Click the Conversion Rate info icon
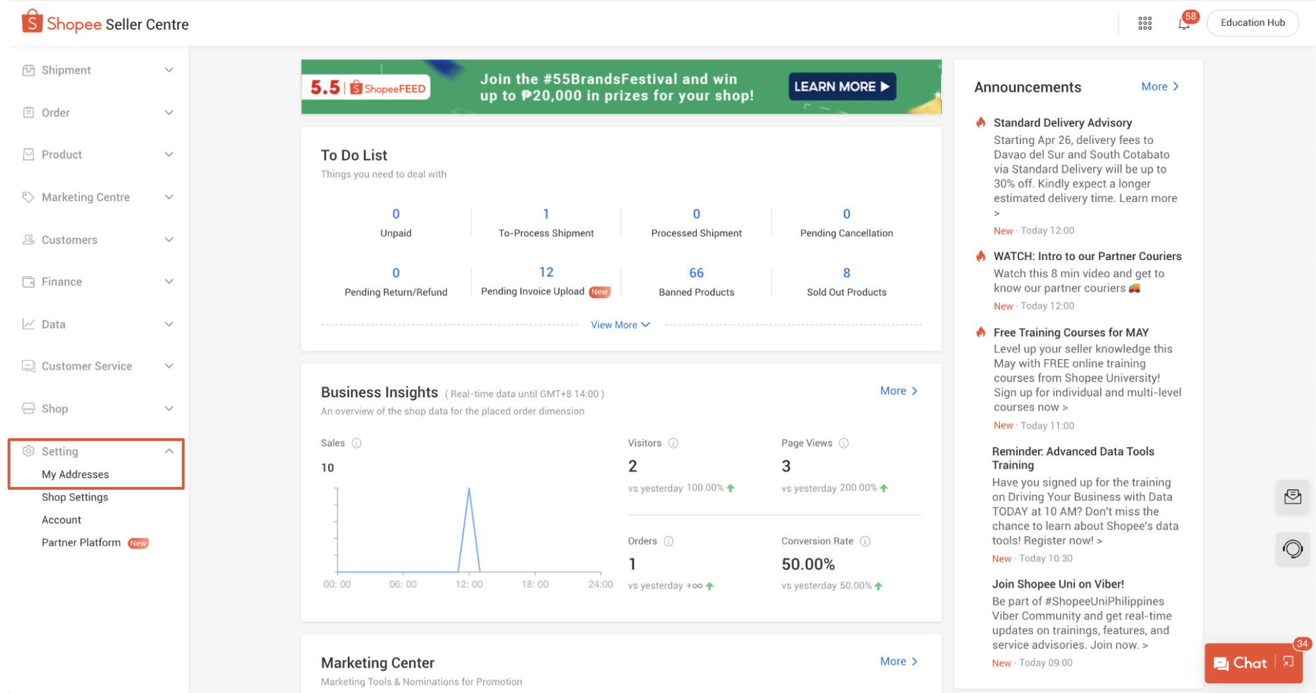Image resolution: width=1316 pixels, height=693 pixels. [865, 541]
